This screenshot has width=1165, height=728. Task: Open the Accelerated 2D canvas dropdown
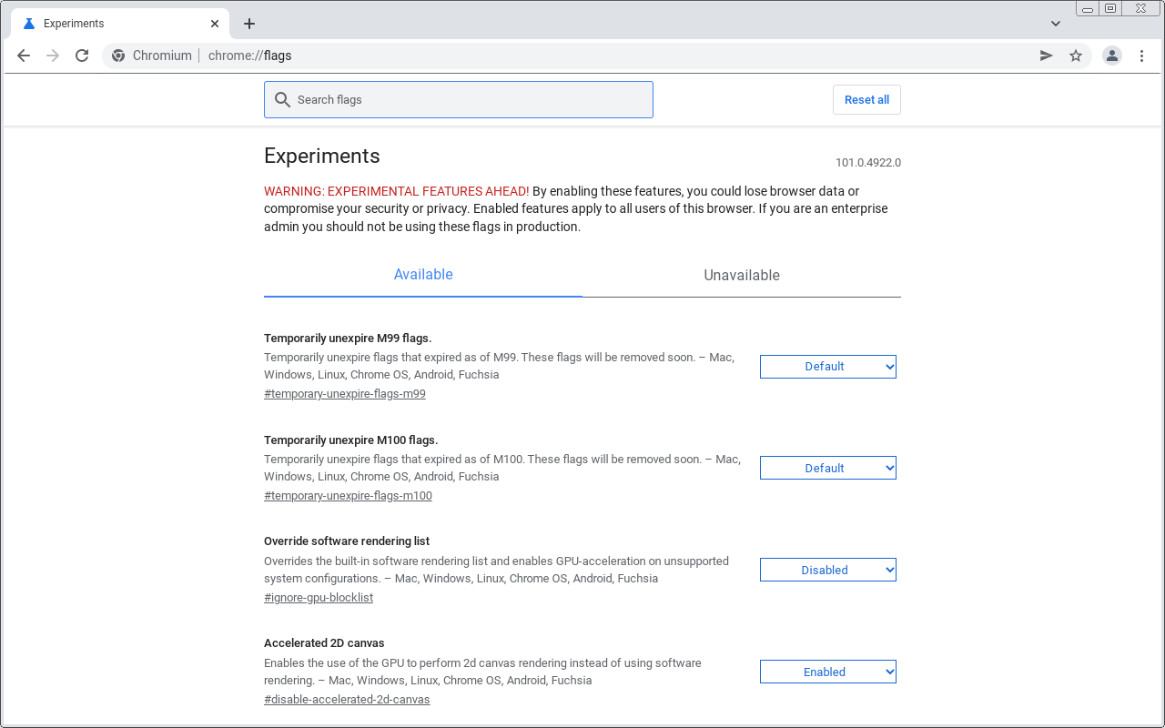tap(827, 671)
